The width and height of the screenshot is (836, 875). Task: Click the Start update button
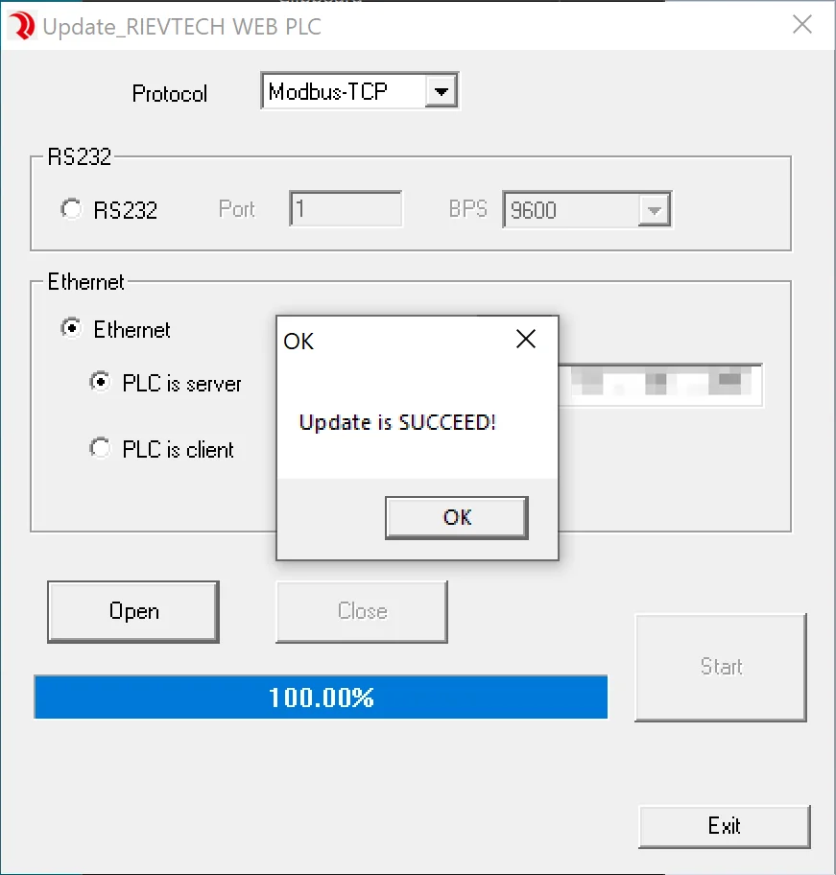coord(721,668)
